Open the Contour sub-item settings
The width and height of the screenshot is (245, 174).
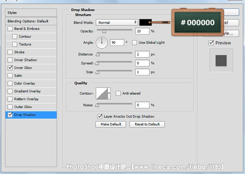point(25,37)
